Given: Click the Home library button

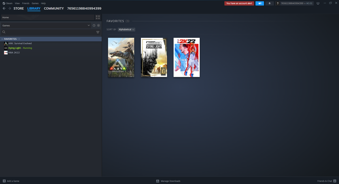Looking at the screenshot, I should (47, 17).
